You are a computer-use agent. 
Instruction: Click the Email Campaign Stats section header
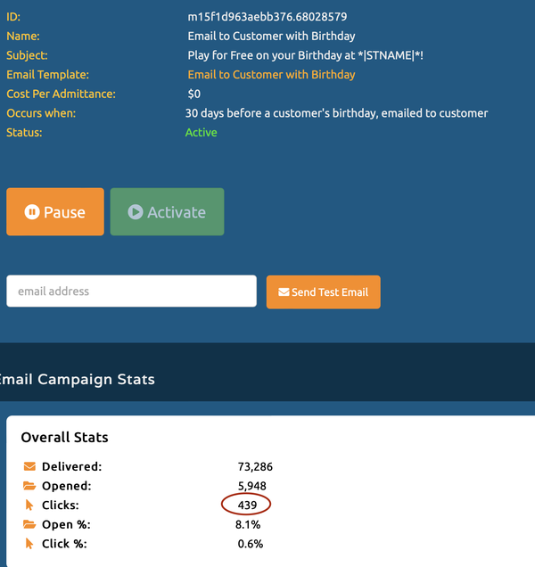77,380
